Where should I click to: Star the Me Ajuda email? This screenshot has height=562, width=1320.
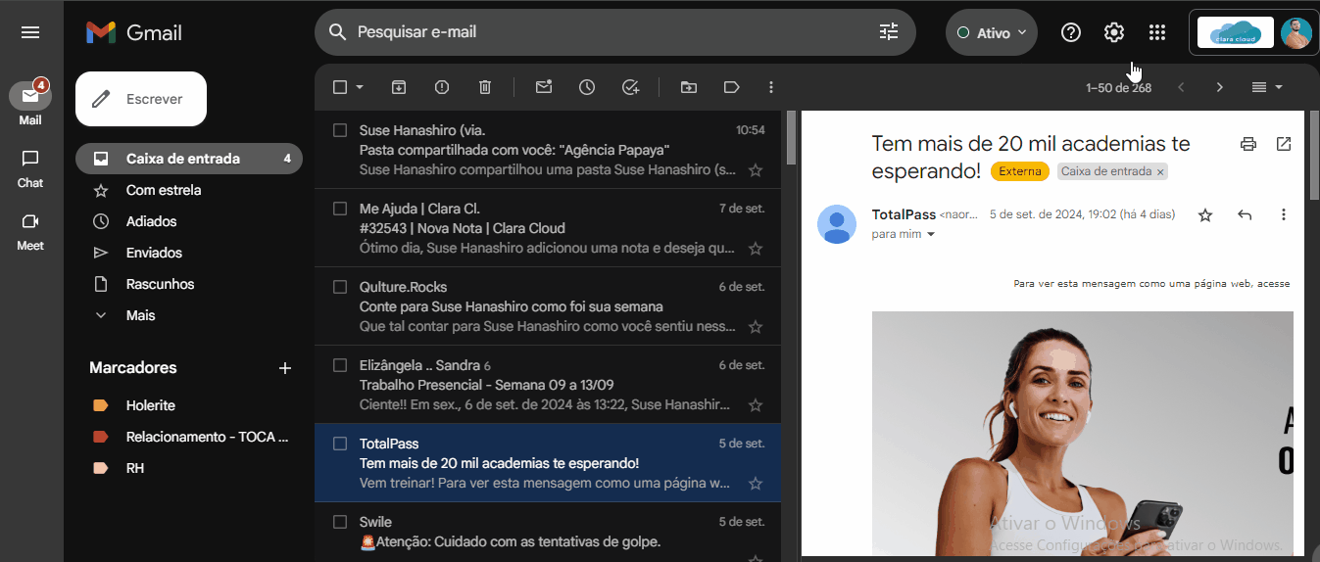tap(756, 249)
